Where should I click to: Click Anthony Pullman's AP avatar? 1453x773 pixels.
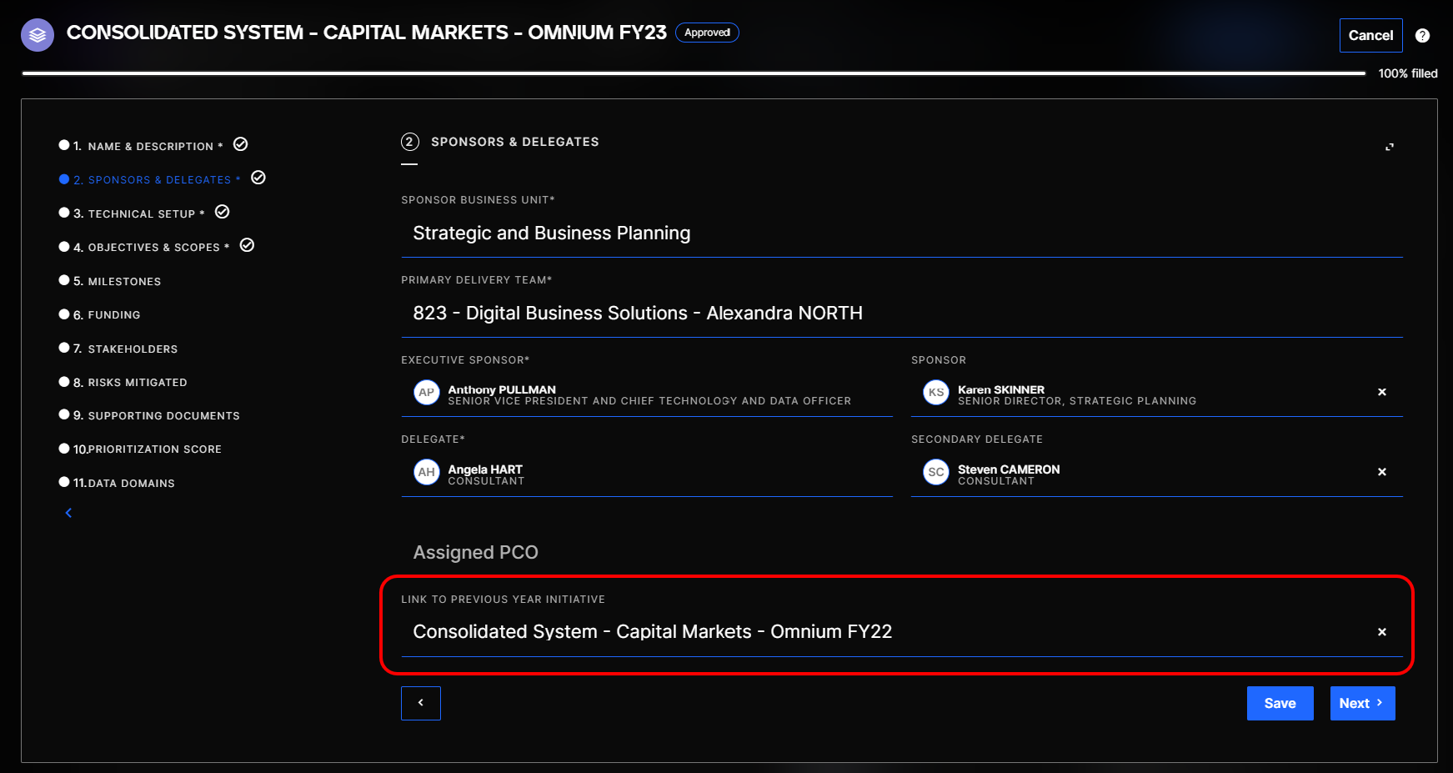(427, 393)
